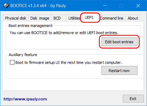Image resolution: width=147 pixels, height=106 pixels.
Task: Select the BCD tab
Action: 57,18
